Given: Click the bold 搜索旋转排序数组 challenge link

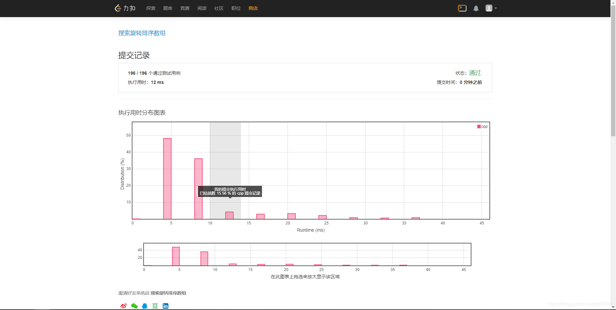Looking at the screenshot, I should coord(168,293).
